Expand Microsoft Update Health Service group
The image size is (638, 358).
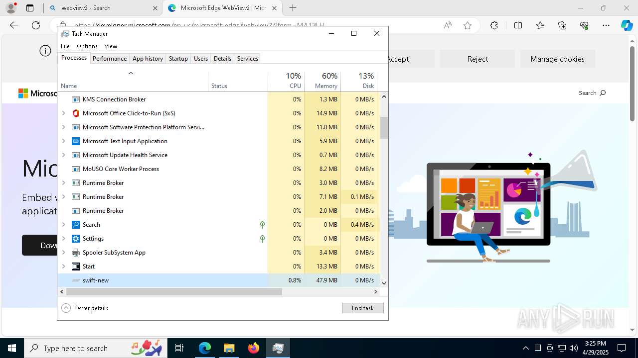pyautogui.click(x=64, y=155)
